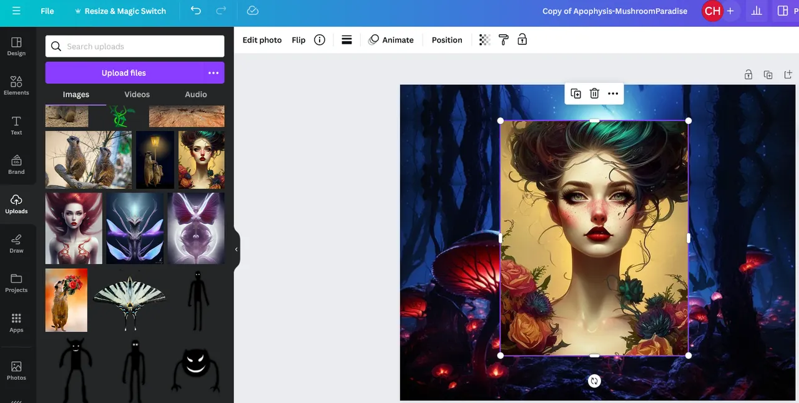Toggle the lock in the toolbar

522,40
